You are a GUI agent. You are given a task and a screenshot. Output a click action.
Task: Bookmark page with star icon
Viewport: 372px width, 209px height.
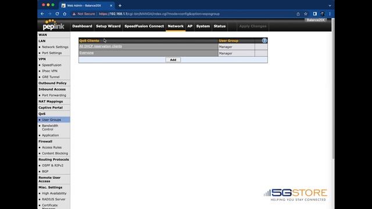[306, 14]
